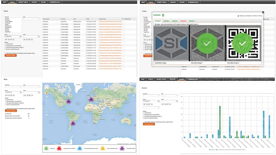Zoom out with the map minus button

click(x=47, y=115)
